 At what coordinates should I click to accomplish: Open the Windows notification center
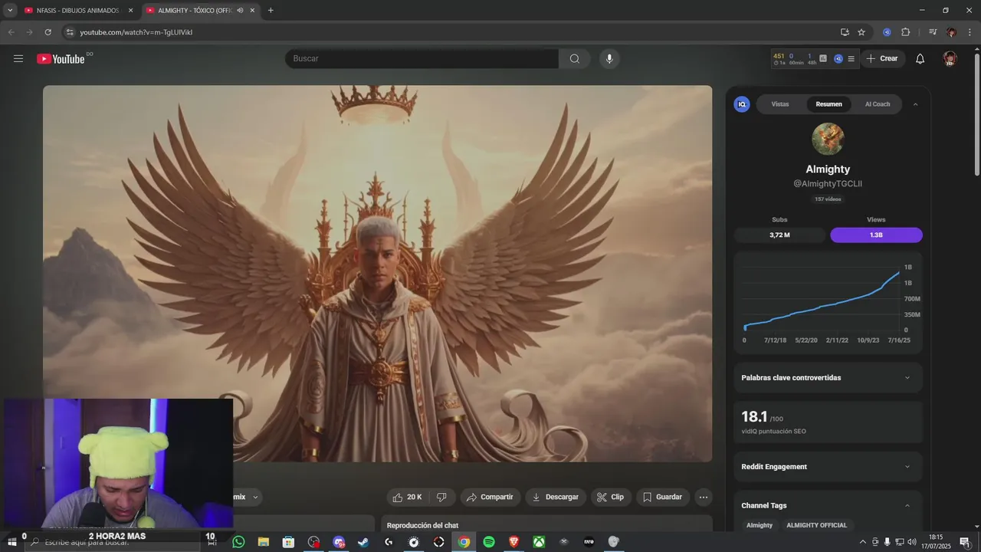tap(965, 542)
